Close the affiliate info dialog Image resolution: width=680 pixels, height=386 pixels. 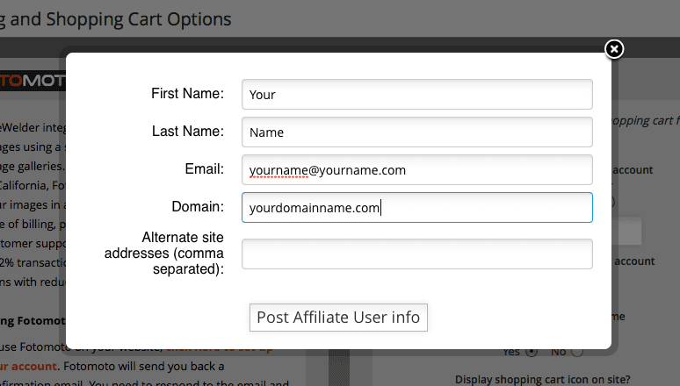[x=614, y=49]
